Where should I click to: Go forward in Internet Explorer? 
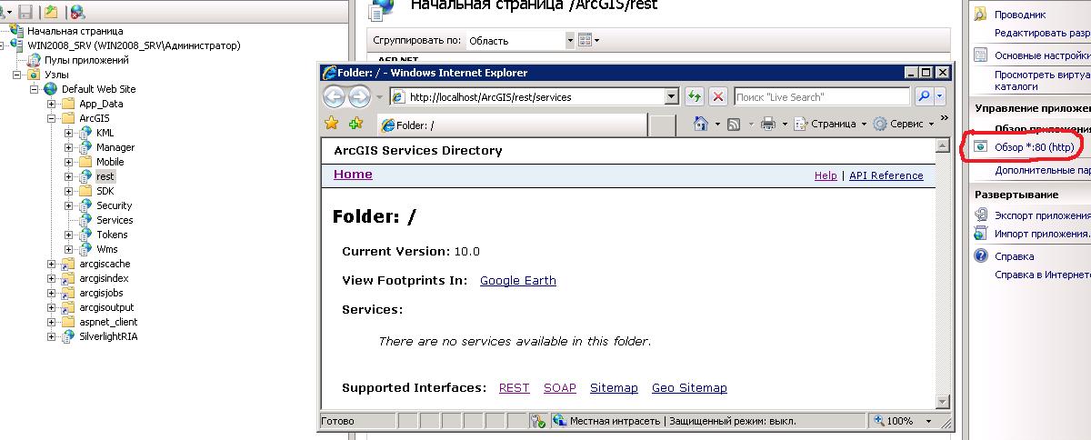click(359, 96)
